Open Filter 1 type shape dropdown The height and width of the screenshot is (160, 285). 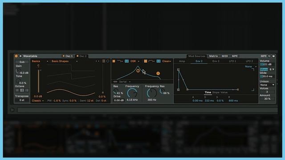point(120,61)
